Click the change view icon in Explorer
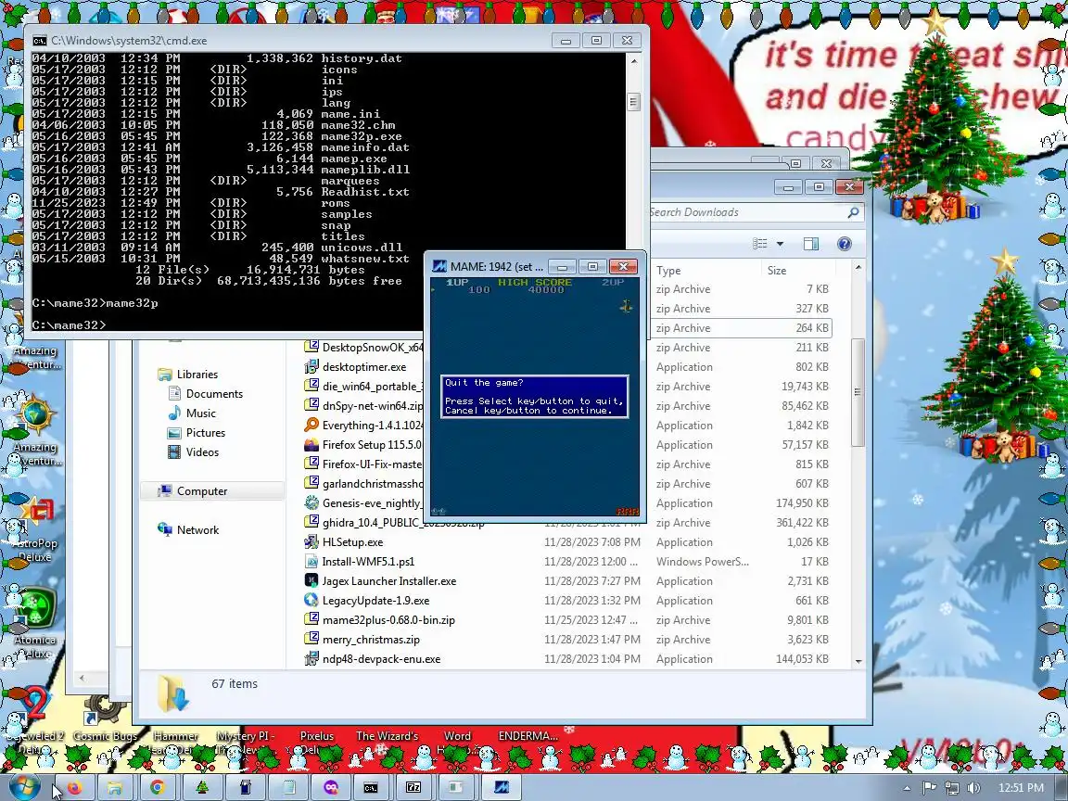The height and width of the screenshot is (801, 1068). tap(760, 244)
